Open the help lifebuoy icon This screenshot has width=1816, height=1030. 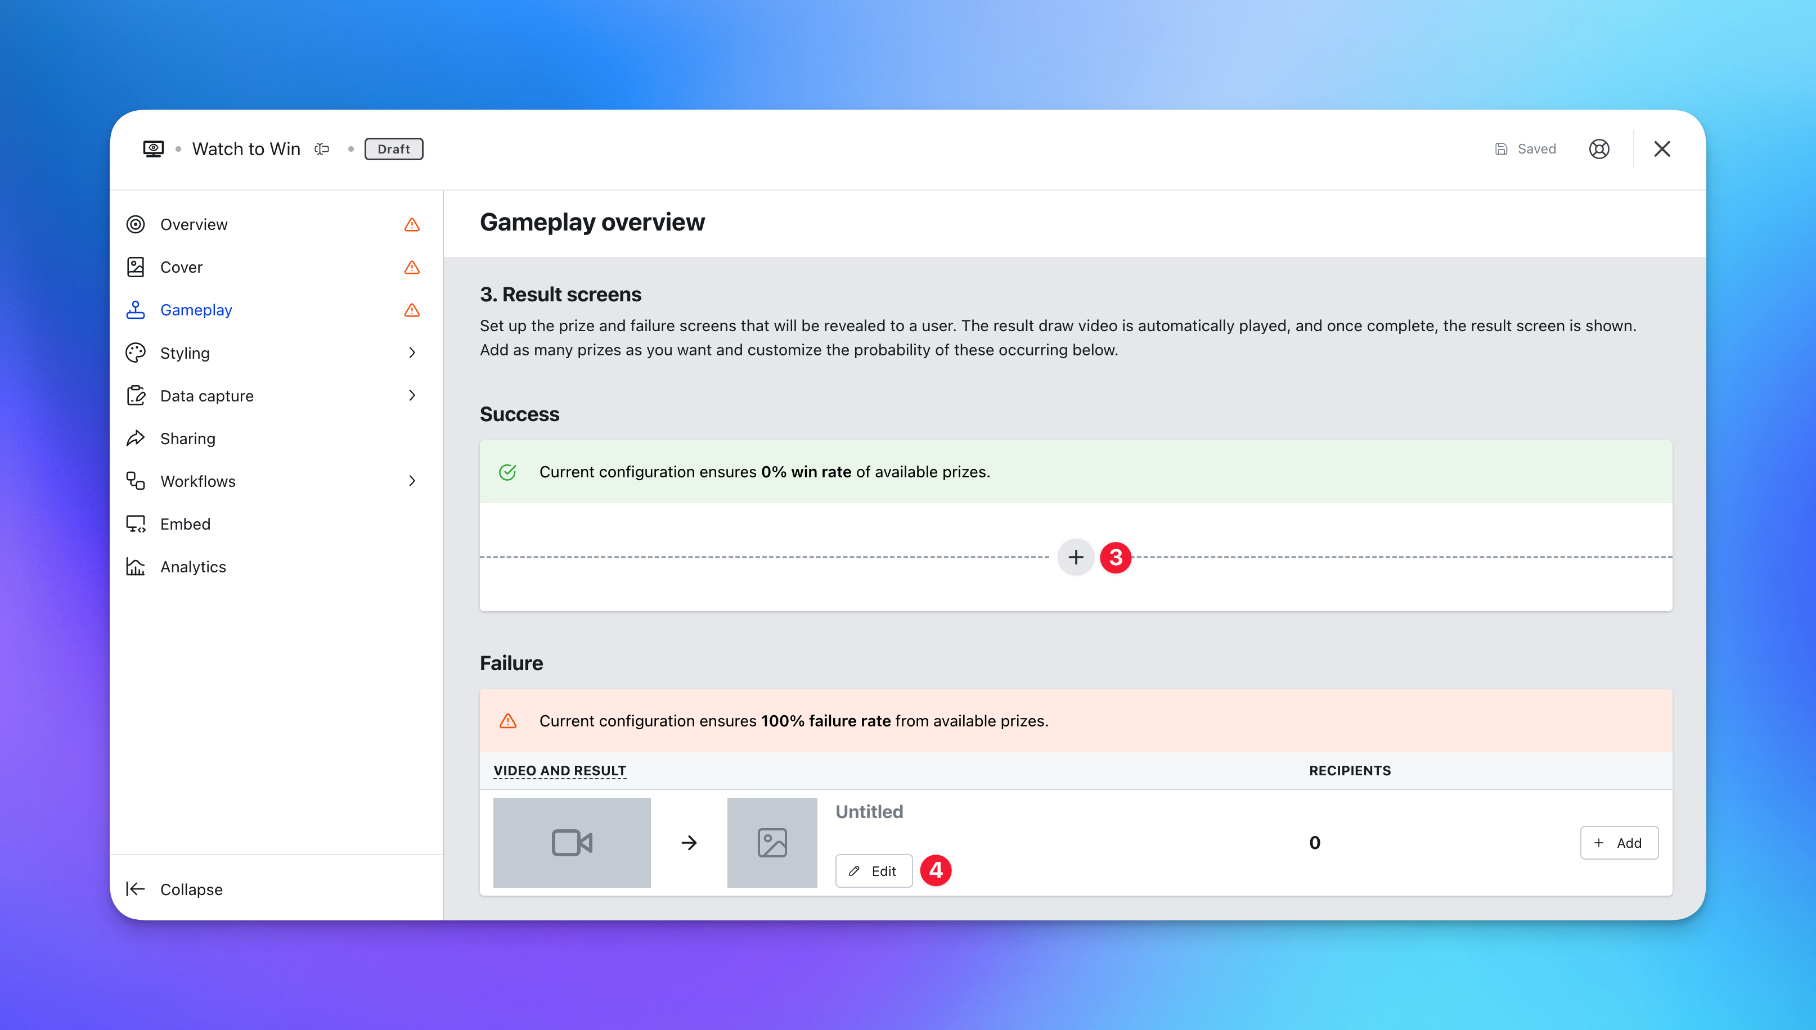1599,148
